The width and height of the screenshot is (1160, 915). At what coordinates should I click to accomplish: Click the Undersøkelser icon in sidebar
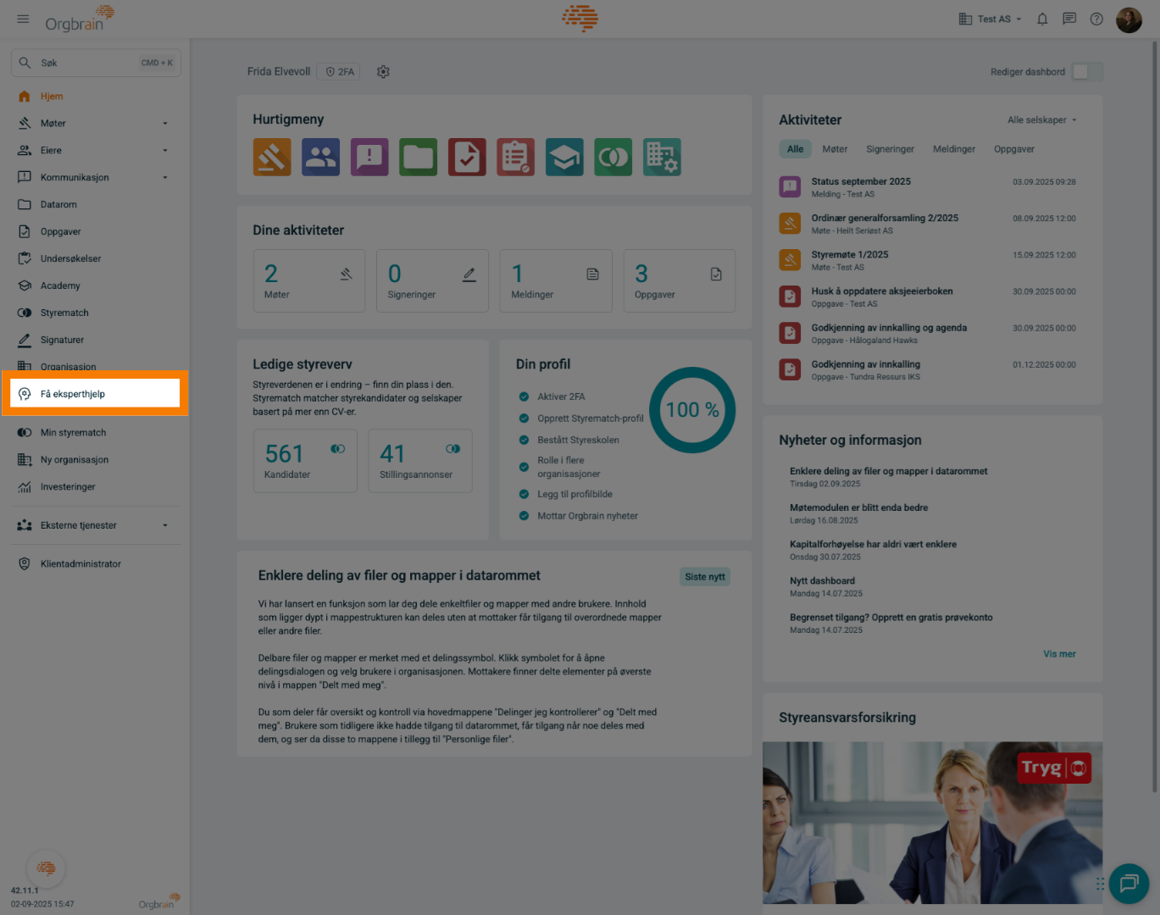(x=25, y=259)
